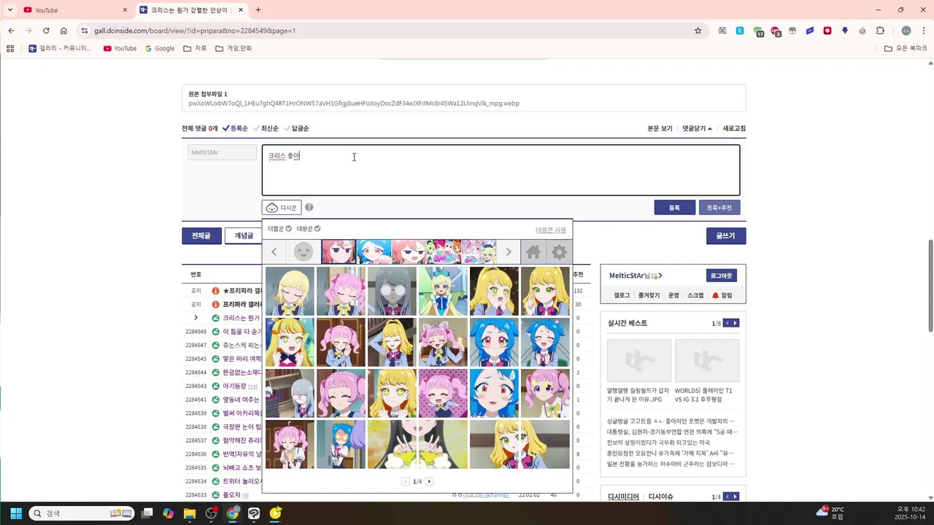Collapse comments with 댓글닫기 arrow
Viewport: 934px width, 525px height.
tap(697, 128)
